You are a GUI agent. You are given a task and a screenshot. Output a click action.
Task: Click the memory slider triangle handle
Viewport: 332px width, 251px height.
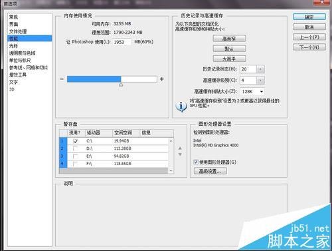click(x=121, y=85)
